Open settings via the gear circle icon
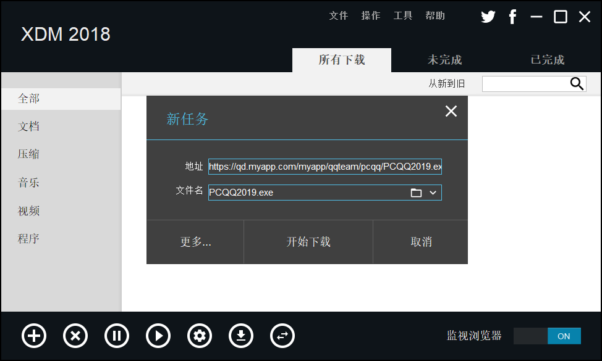 pos(200,336)
